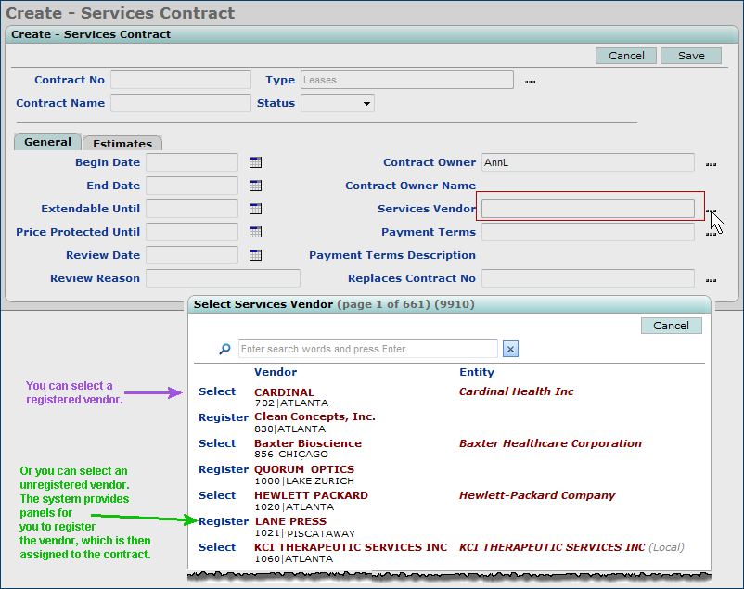744x589 pixels.
Task: Click the Begin Date field
Action: point(192,162)
